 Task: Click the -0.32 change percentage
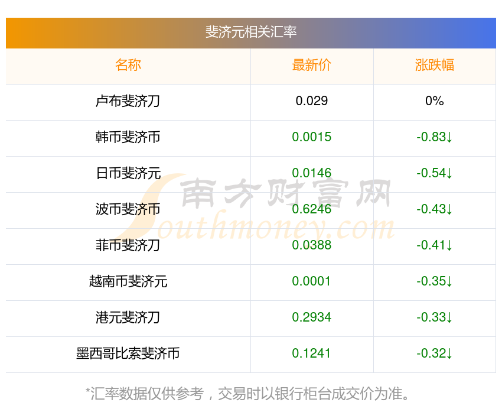point(434,353)
